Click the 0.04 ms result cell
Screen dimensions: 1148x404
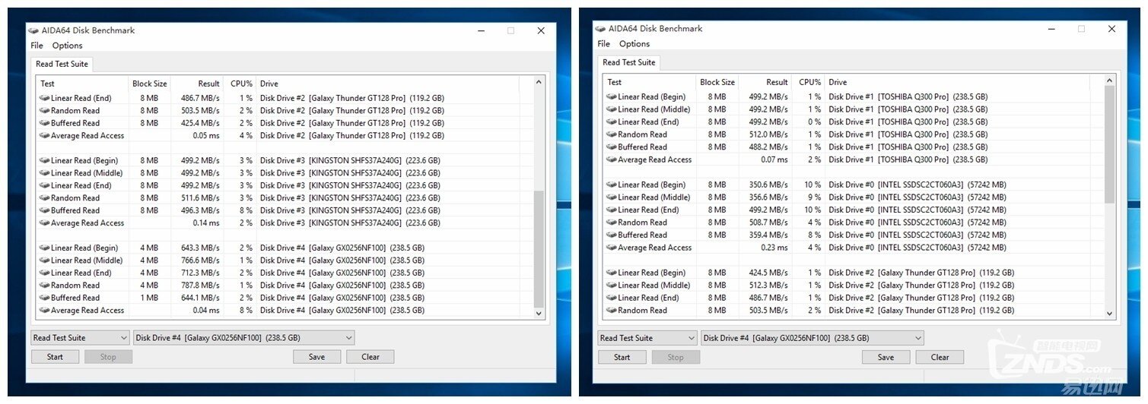[206, 311]
